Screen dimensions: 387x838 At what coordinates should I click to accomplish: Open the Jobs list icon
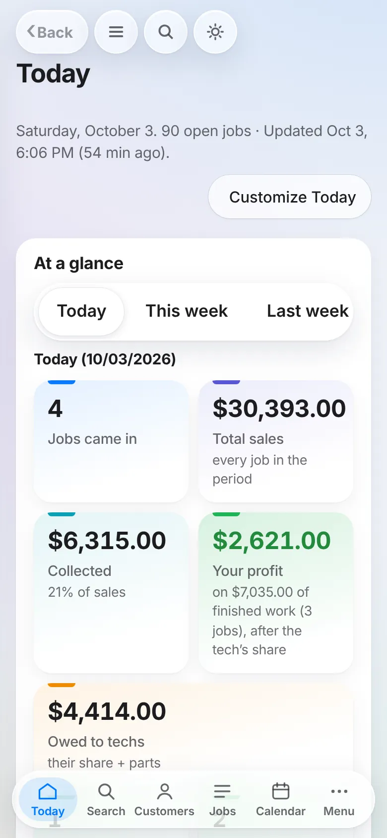[222, 800]
